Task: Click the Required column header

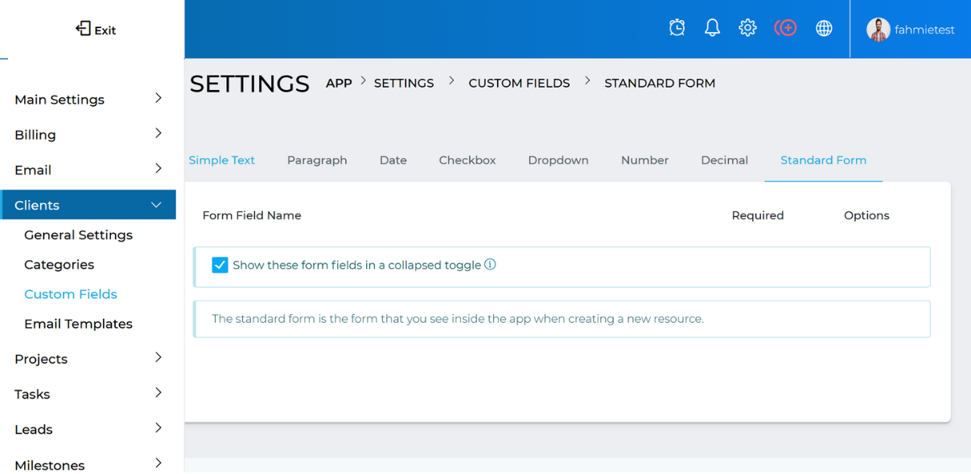Action: pos(758,215)
